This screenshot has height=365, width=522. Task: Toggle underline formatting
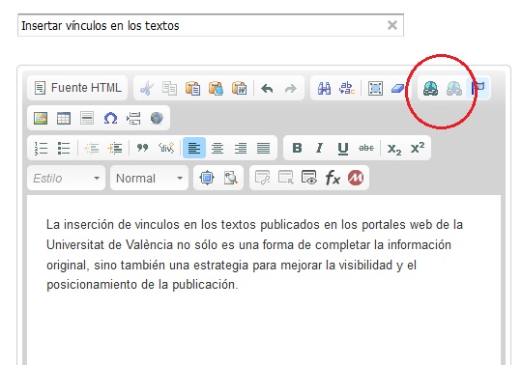(x=343, y=148)
